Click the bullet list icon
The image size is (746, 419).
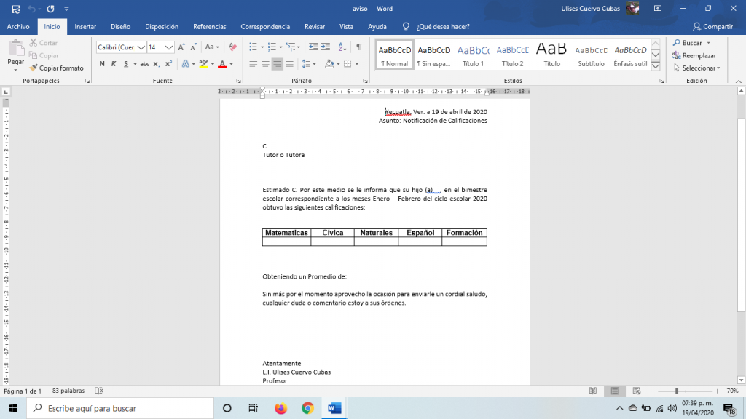pos(253,47)
